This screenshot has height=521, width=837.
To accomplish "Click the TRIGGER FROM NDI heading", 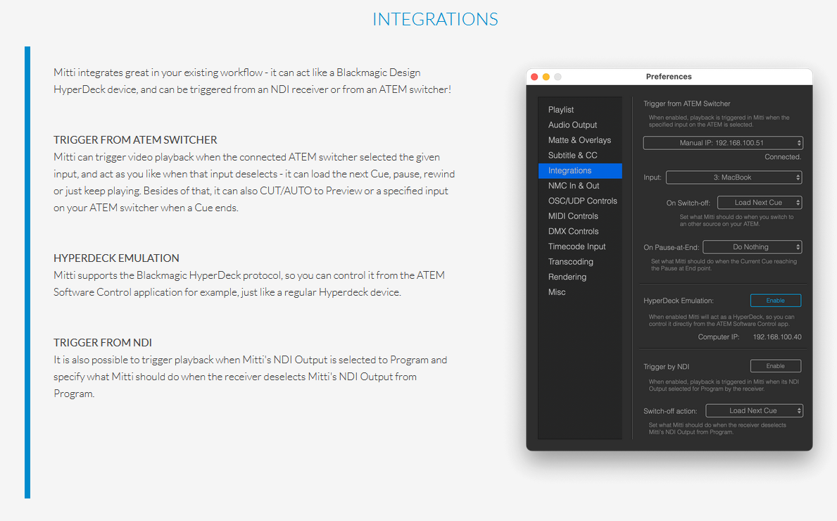I will (x=103, y=343).
